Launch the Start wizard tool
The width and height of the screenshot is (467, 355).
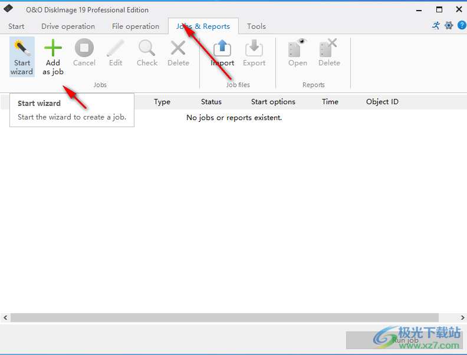point(22,57)
